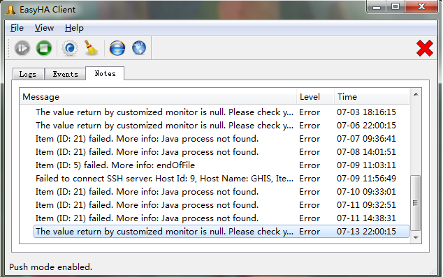The height and width of the screenshot is (277, 443).
Task: Click the vertical scrollbar thumb
Action: (415, 203)
